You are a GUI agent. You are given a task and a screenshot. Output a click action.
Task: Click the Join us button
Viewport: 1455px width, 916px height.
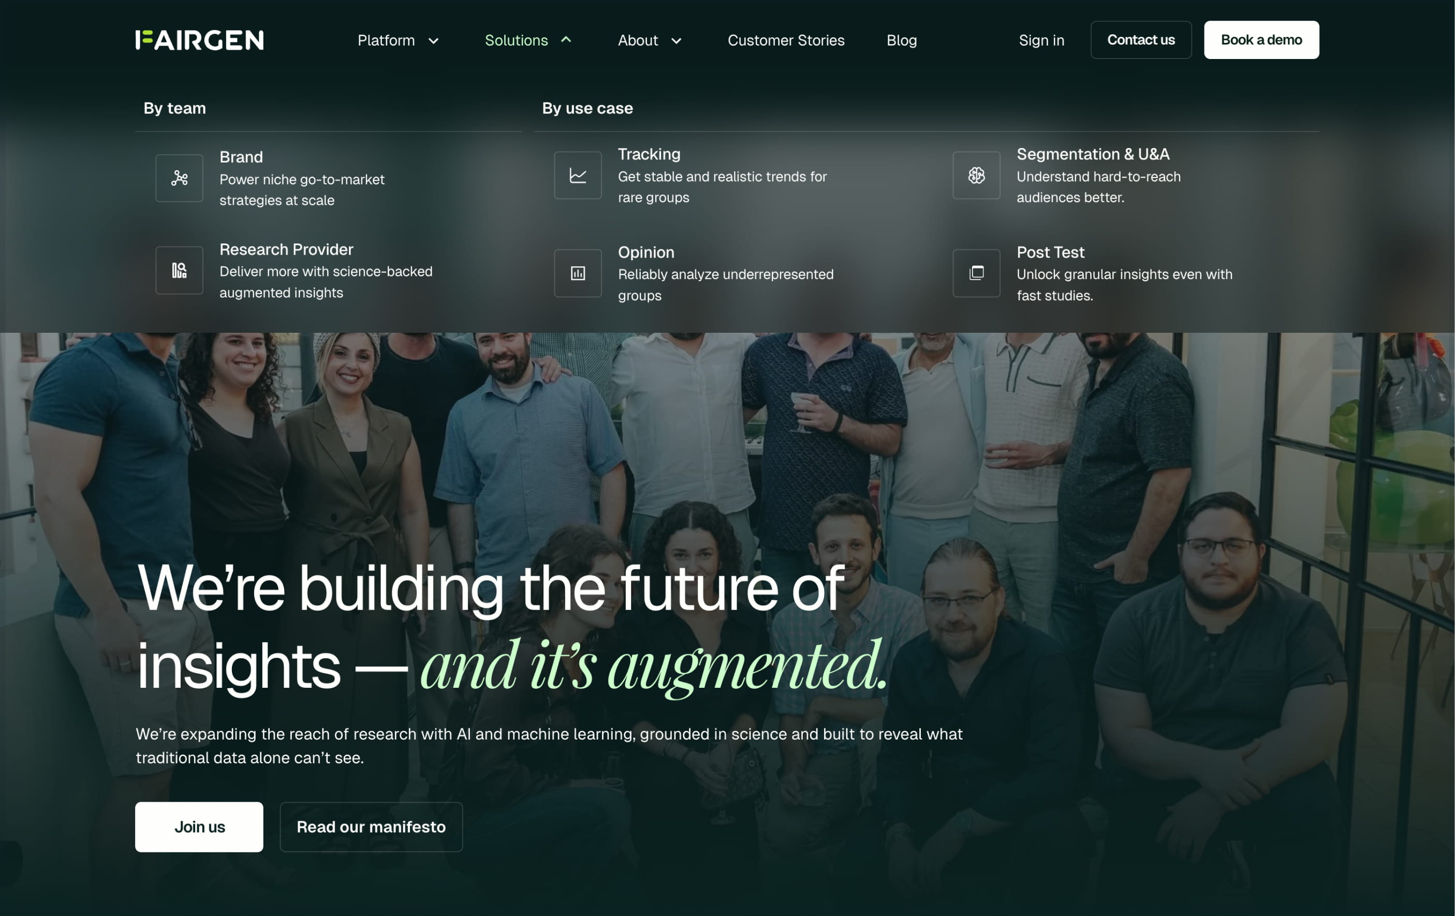click(199, 826)
